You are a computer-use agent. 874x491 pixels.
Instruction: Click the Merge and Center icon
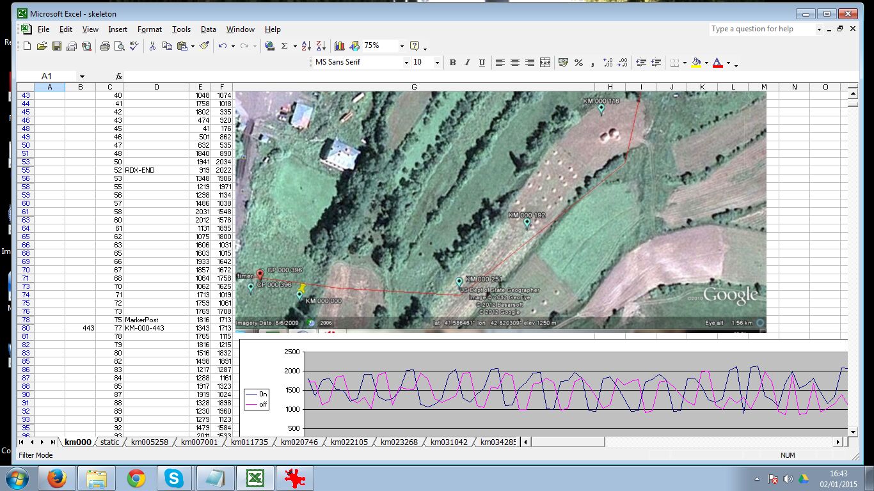tap(545, 63)
